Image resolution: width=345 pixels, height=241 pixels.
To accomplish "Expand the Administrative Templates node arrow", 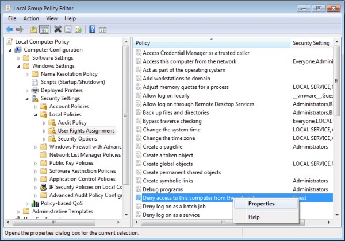I will (19, 211).
